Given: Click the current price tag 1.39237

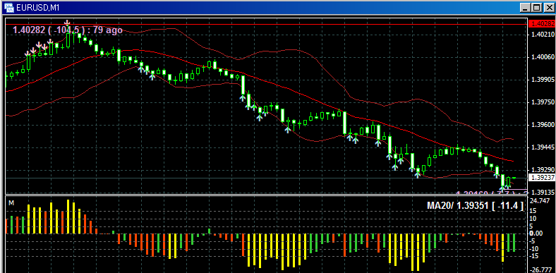Looking at the screenshot, I should click(x=541, y=178).
